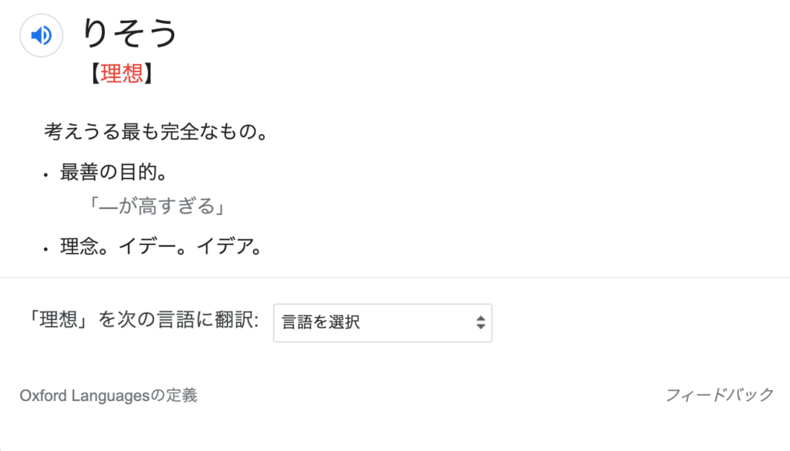
Task: Click the dropdown's up-down arrow indicator
Action: point(481,323)
